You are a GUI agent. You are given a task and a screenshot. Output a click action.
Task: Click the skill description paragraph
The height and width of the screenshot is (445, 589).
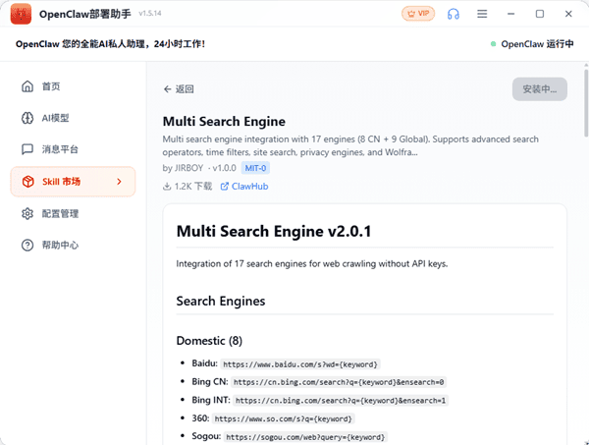point(350,145)
